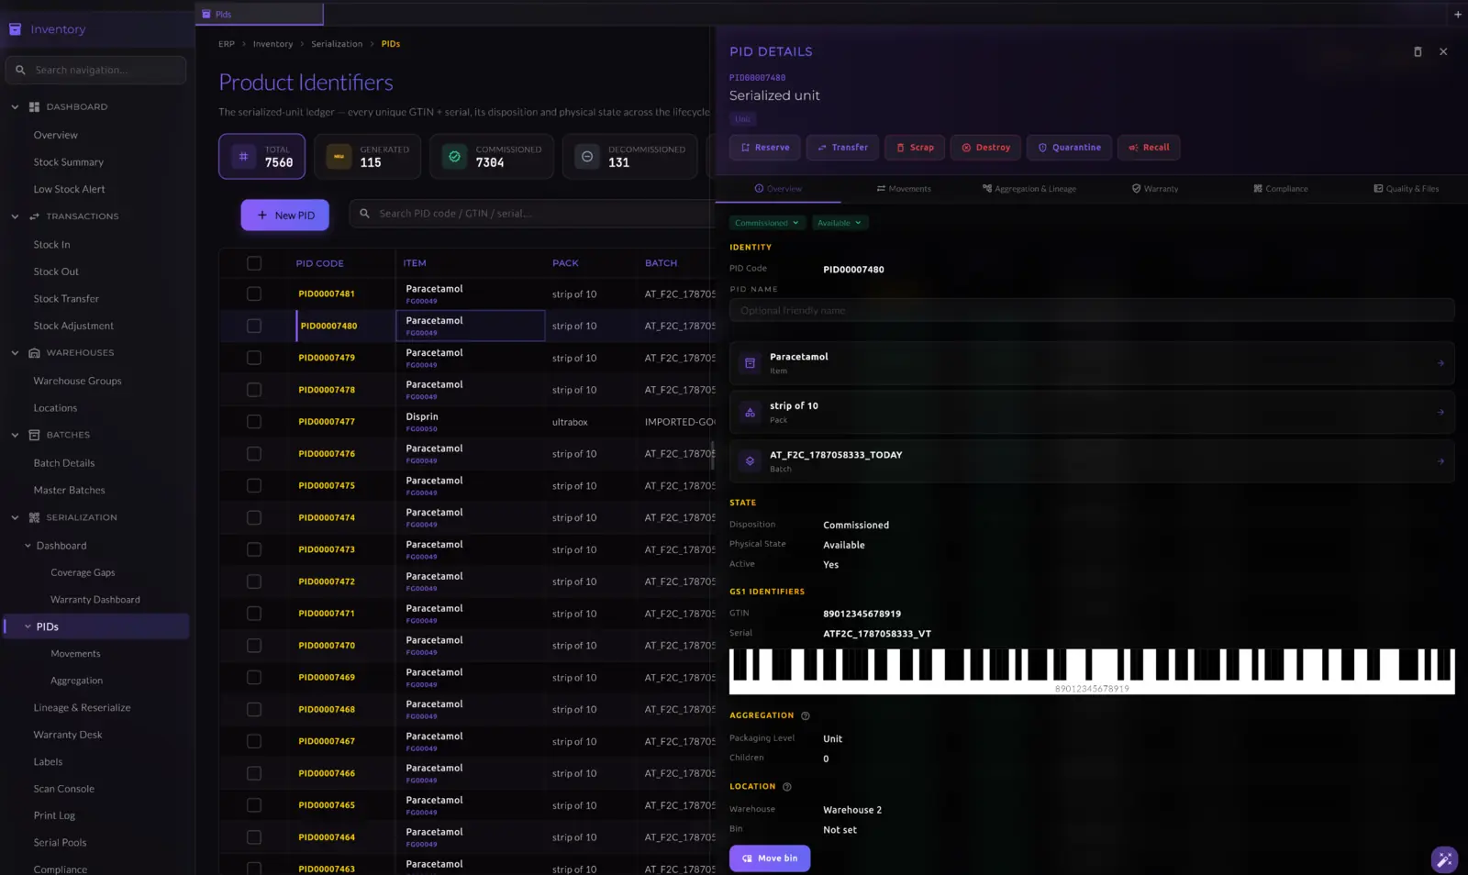
Task: Click the Generated 115 stat card
Action: click(x=367, y=157)
